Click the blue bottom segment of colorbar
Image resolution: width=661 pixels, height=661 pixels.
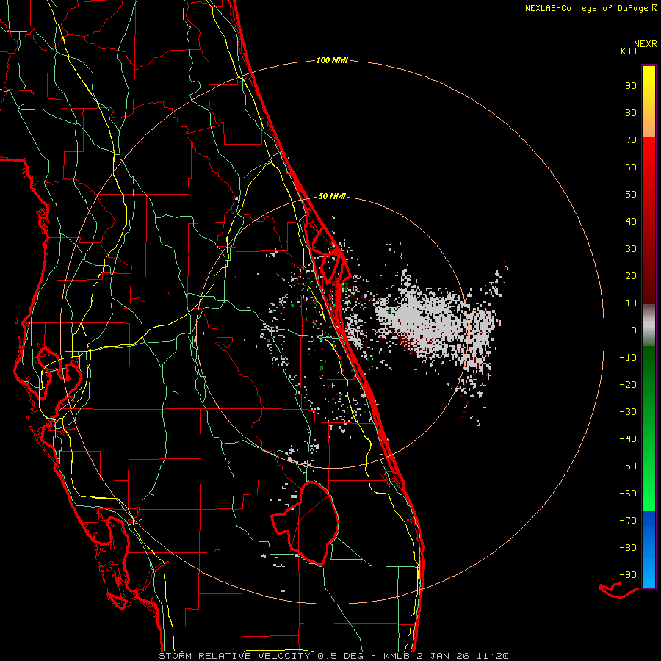(649, 549)
